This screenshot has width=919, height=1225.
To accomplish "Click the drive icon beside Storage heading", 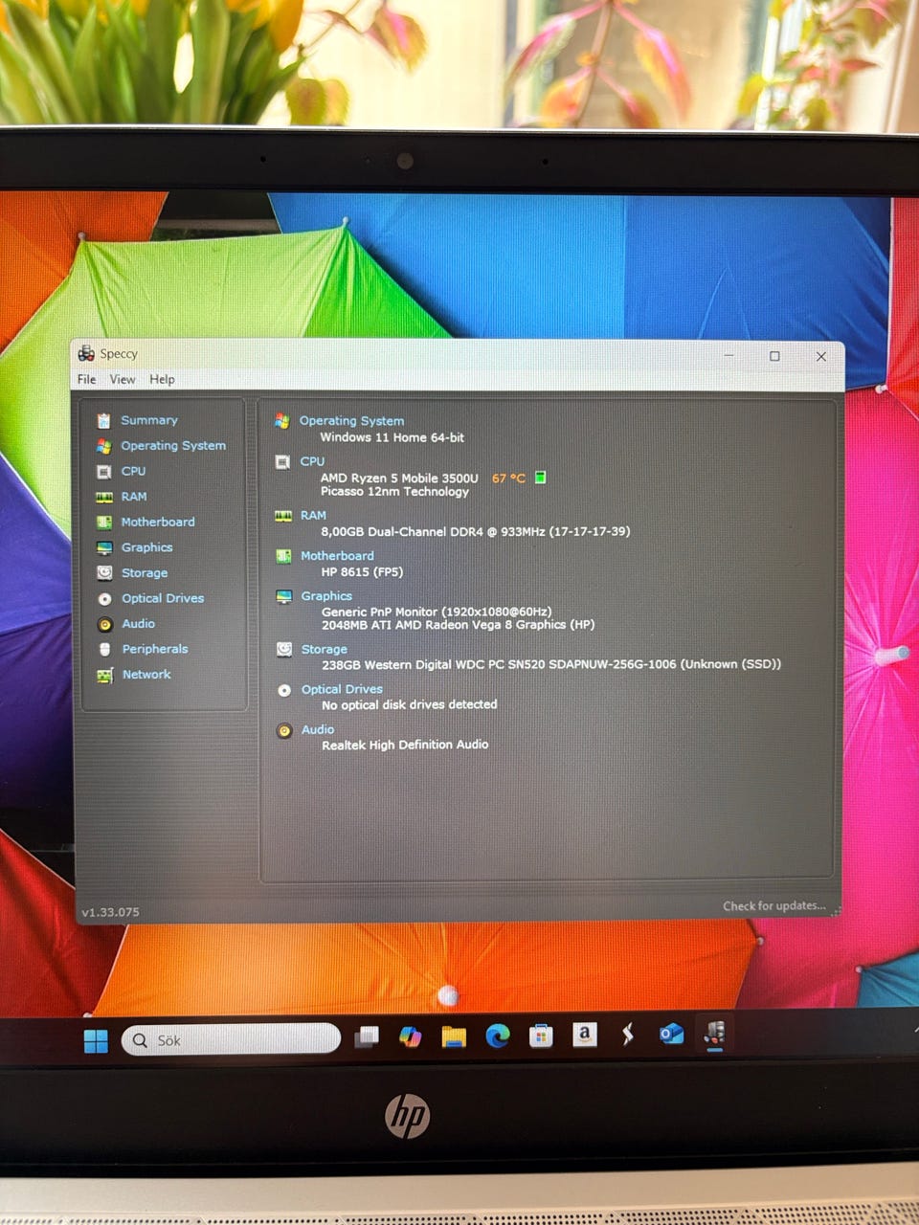I will coord(284,649).
